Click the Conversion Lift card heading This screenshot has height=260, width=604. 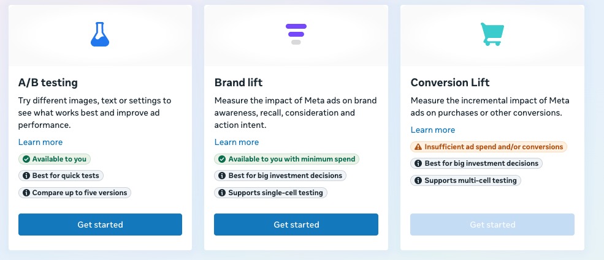point(449,83)
